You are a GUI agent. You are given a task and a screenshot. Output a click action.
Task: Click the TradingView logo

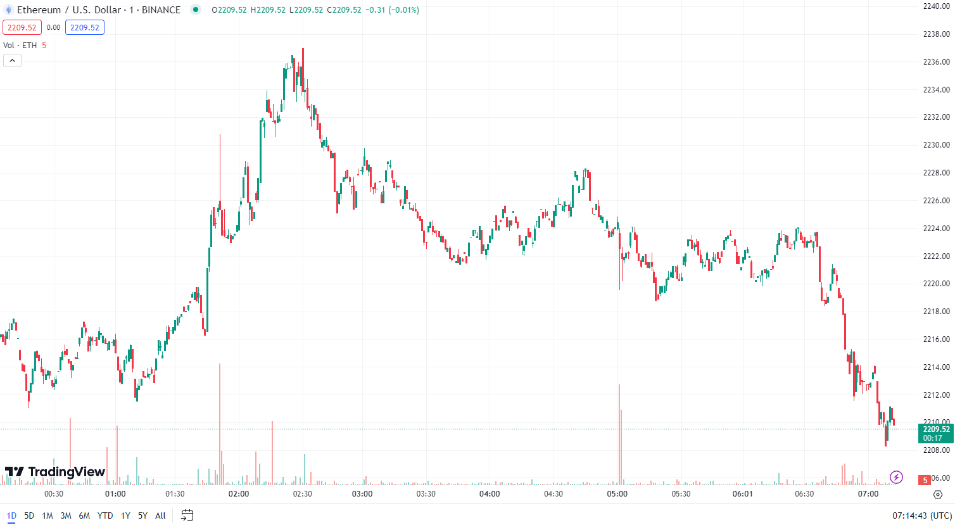[x=55, y=472]
